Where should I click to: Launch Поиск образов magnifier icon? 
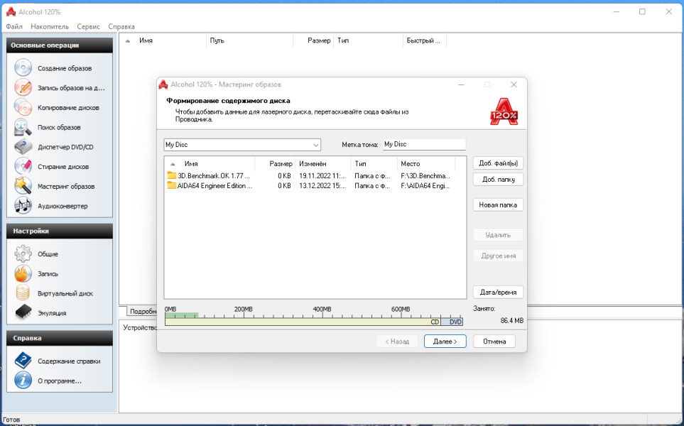point(23,127)
